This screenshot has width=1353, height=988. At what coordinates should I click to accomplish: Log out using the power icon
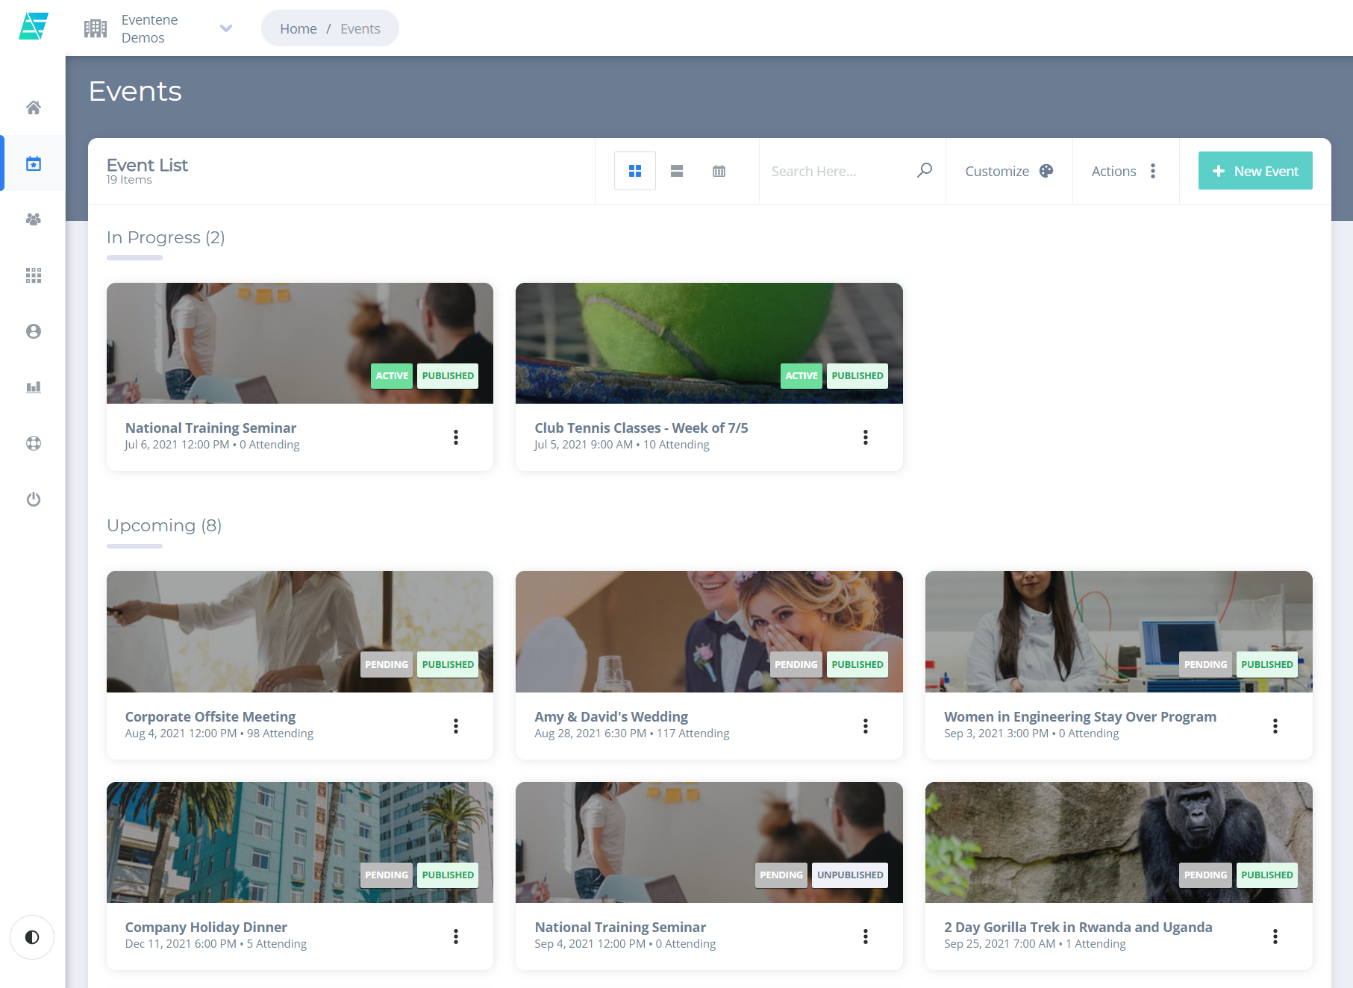33,498
